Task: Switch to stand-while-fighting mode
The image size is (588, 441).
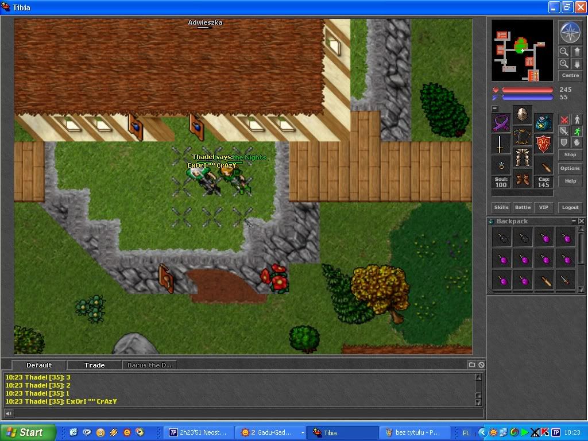Action: 577,119
